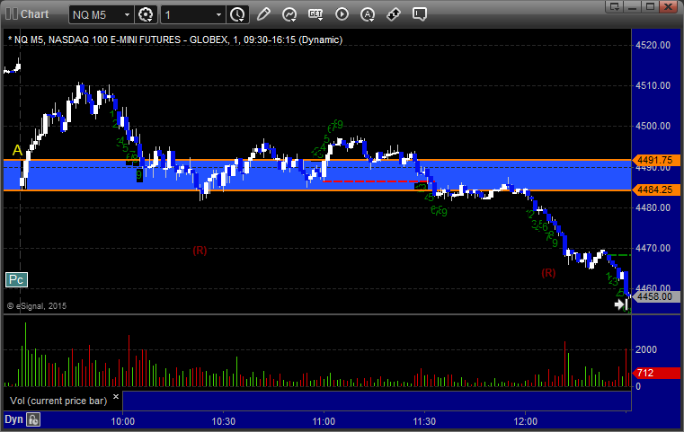
Task: Click the scroll-to-latest arrow icon at chart edge
Action: tap(619, 304)
